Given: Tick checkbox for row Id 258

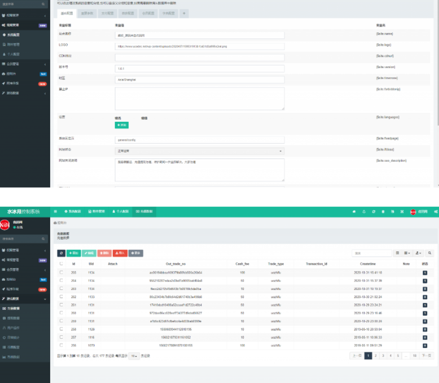Looking at the screenshot, I should [x=61, y=329].
